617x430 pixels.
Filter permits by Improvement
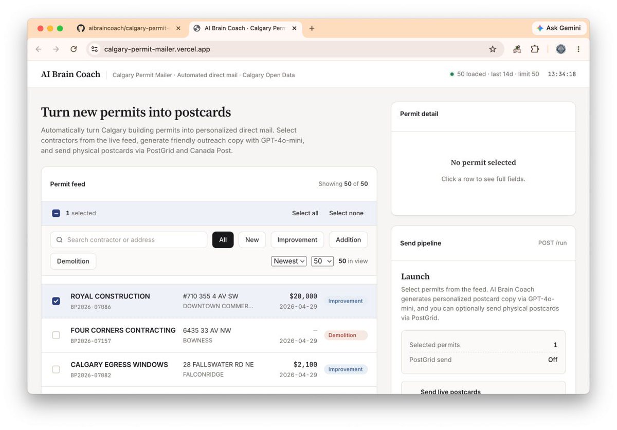point(297,240)
